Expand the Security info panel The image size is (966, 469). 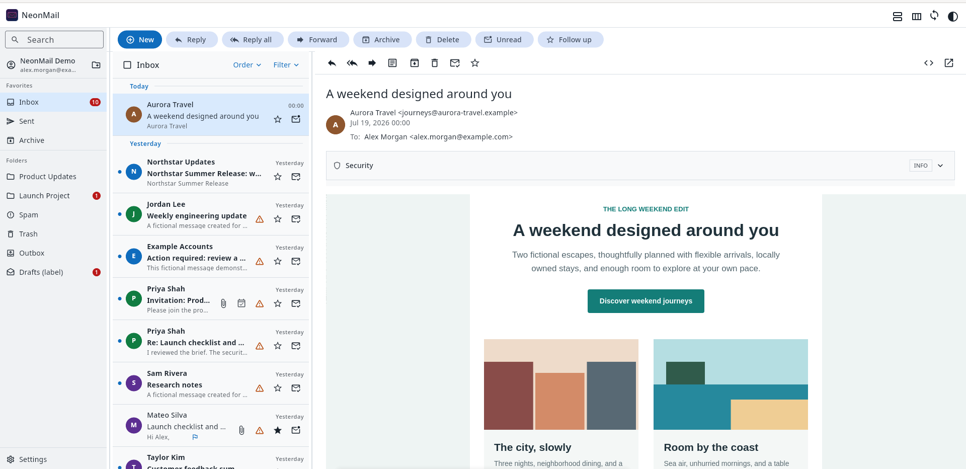point(940,166)
